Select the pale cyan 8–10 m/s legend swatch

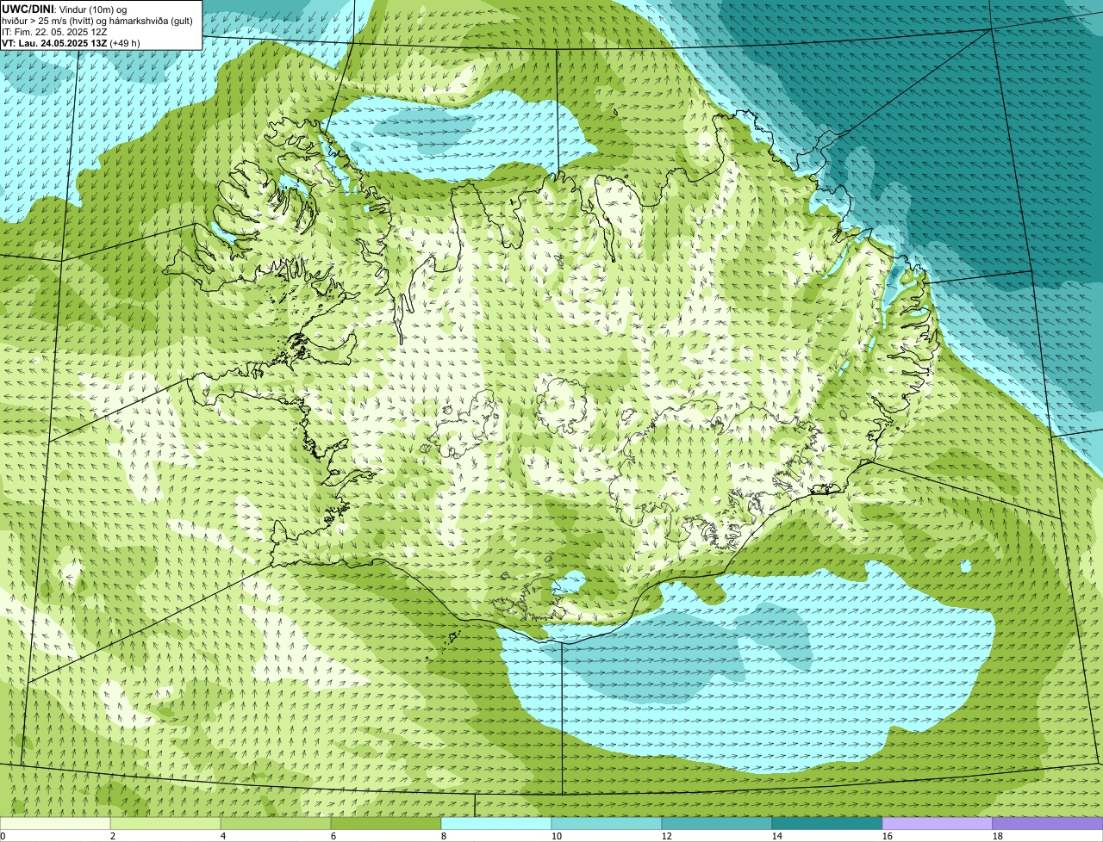tap(496, 824)
